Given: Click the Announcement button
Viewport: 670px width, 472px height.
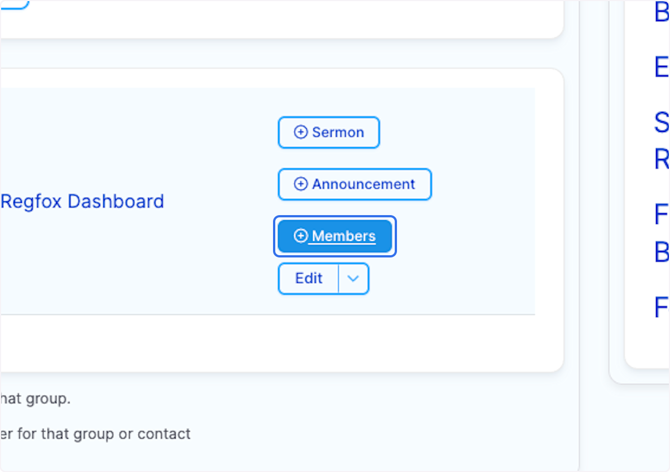Looking at the screenshot, I should coord(355,184).
